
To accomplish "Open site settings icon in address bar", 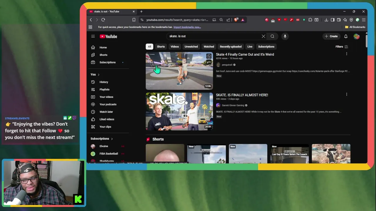I will 142,20.
